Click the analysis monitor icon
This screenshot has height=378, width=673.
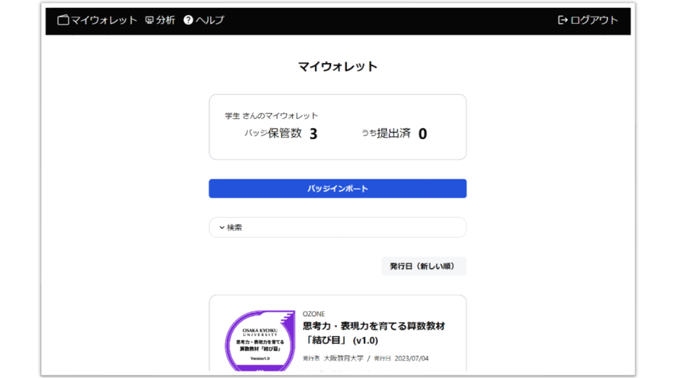[149, 20]
